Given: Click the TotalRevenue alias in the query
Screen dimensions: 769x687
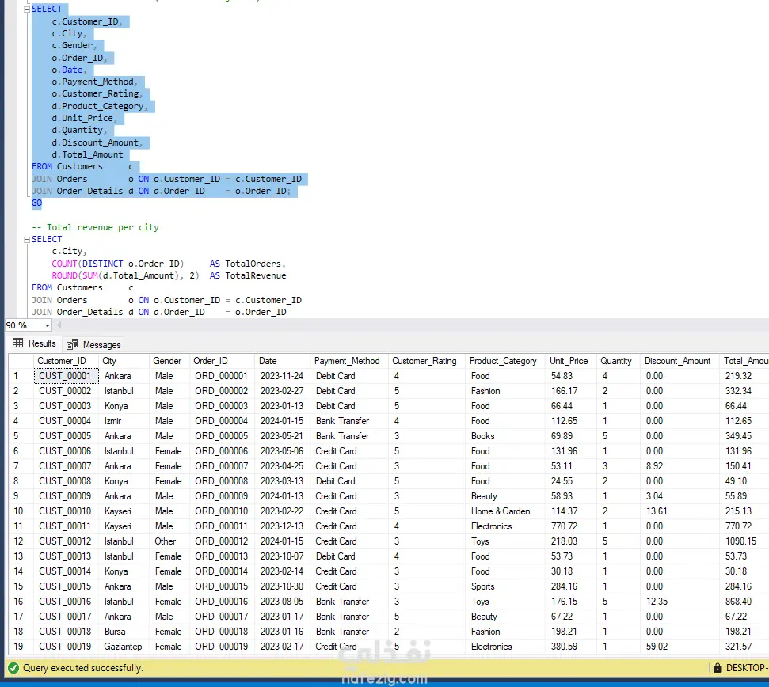Looking at the screenshot, I should point(256,275).
